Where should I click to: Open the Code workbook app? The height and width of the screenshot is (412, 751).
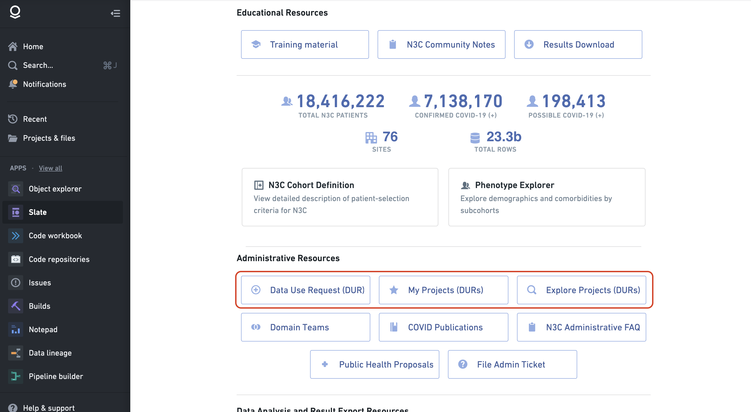coord(55,235)
